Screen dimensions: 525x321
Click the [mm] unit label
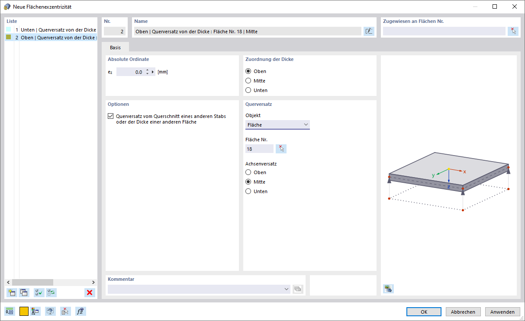[x=163, y=72]
